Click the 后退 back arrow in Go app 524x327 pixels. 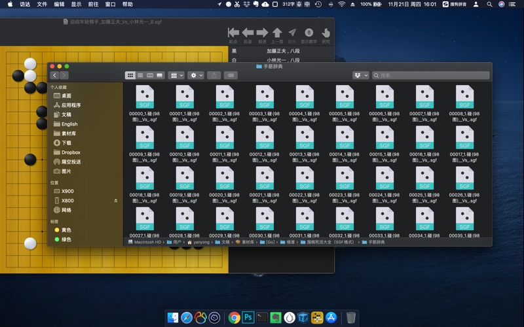pyautogui.click(x=248, y=33)
